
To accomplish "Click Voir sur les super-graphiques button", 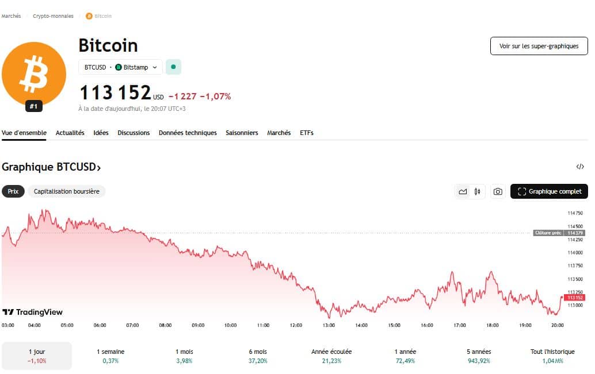I will pyautogui.click(x=539, y=46).
